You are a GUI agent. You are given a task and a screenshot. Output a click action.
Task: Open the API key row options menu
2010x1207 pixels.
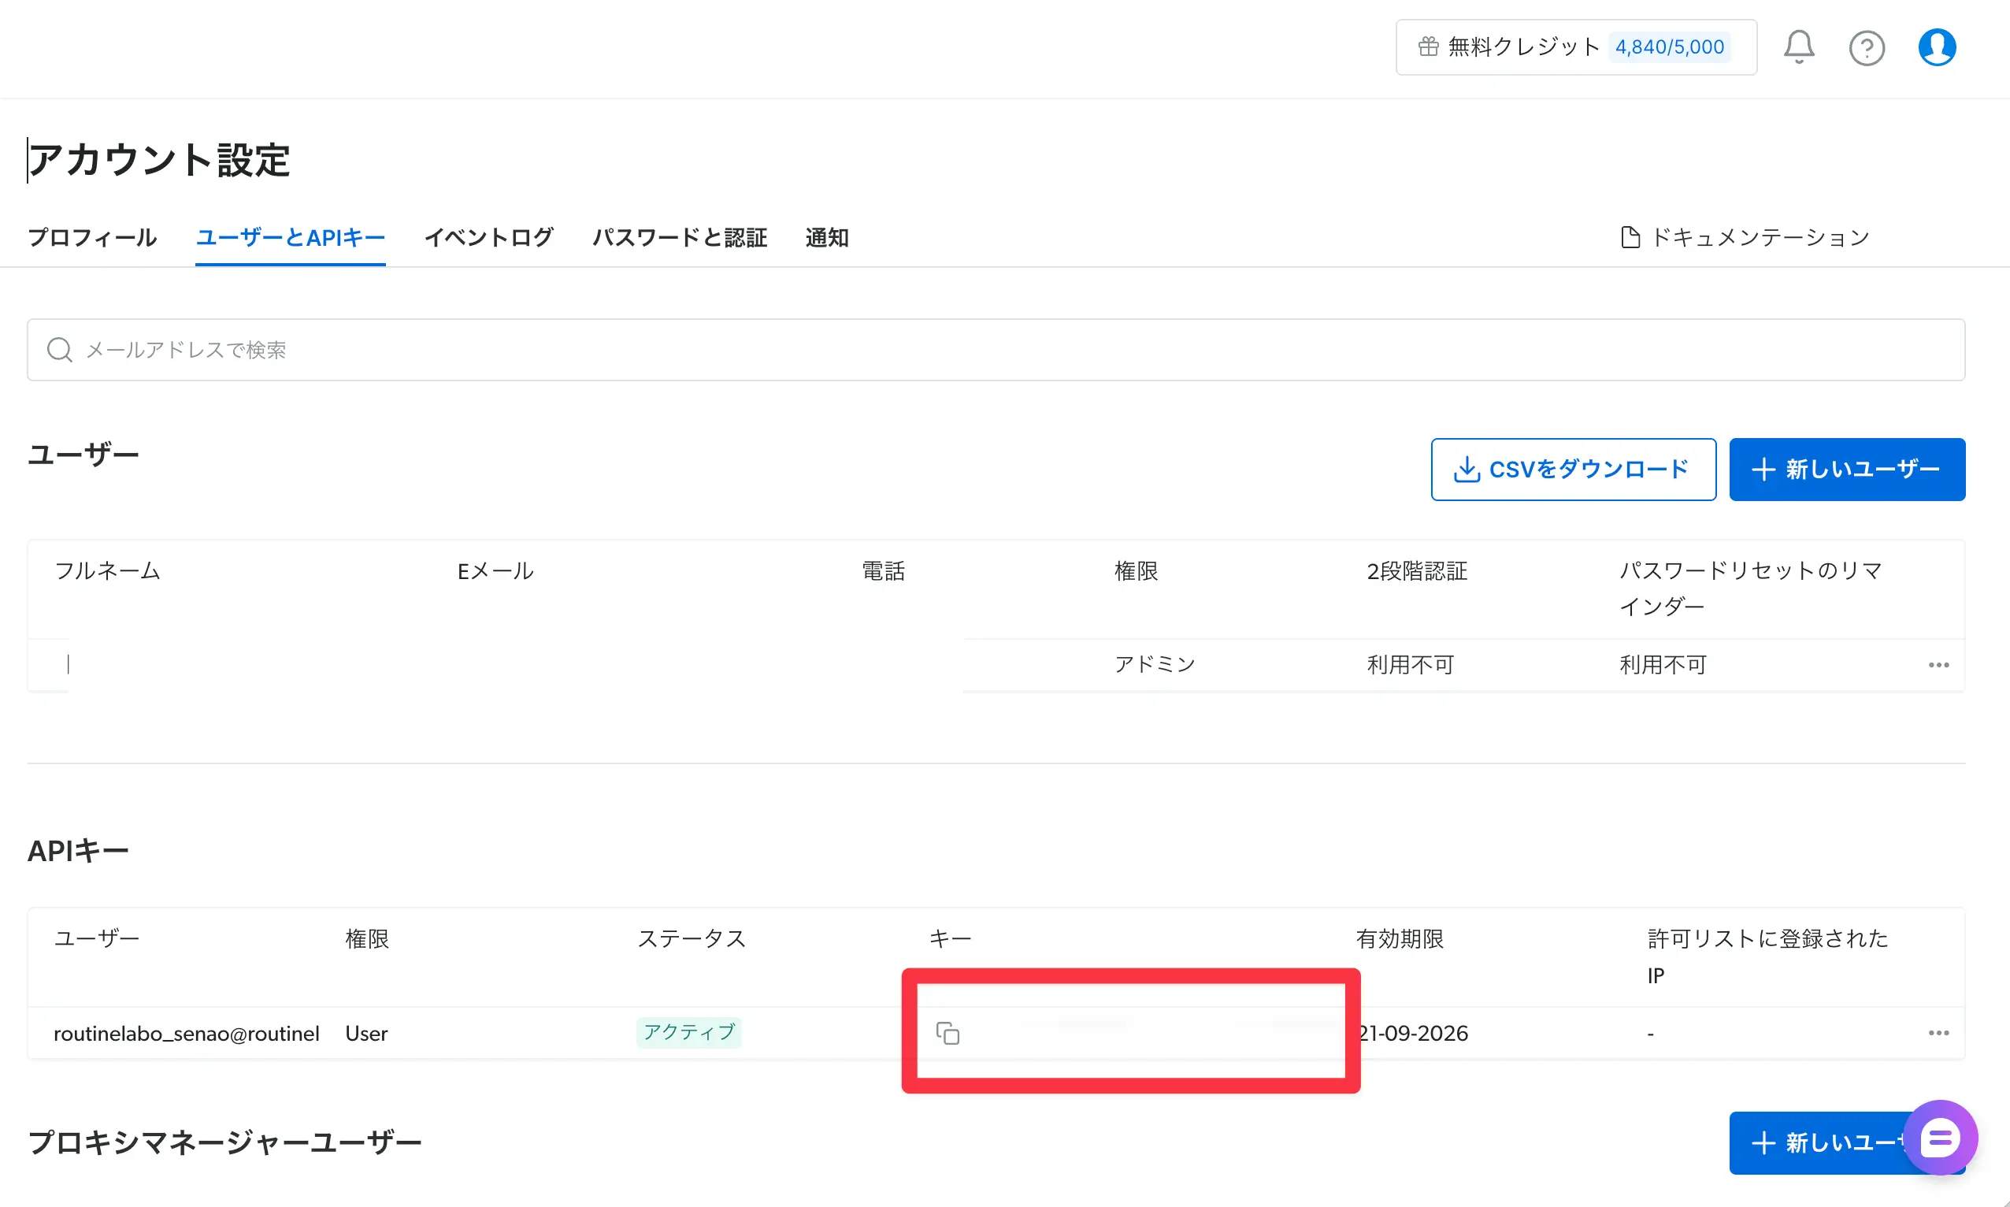pyautogui.click(x=1938, y=1033)
